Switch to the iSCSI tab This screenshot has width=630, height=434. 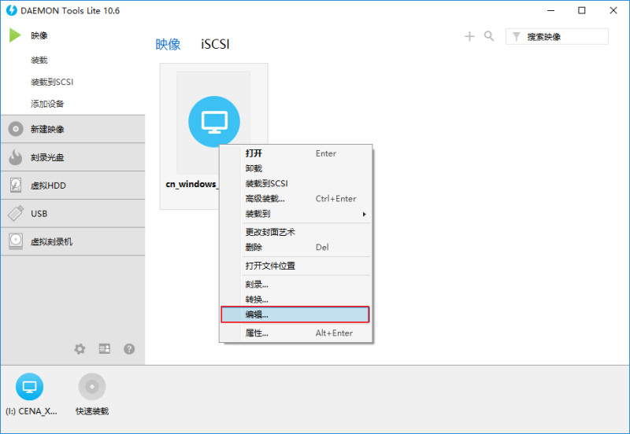click(215, 44)
